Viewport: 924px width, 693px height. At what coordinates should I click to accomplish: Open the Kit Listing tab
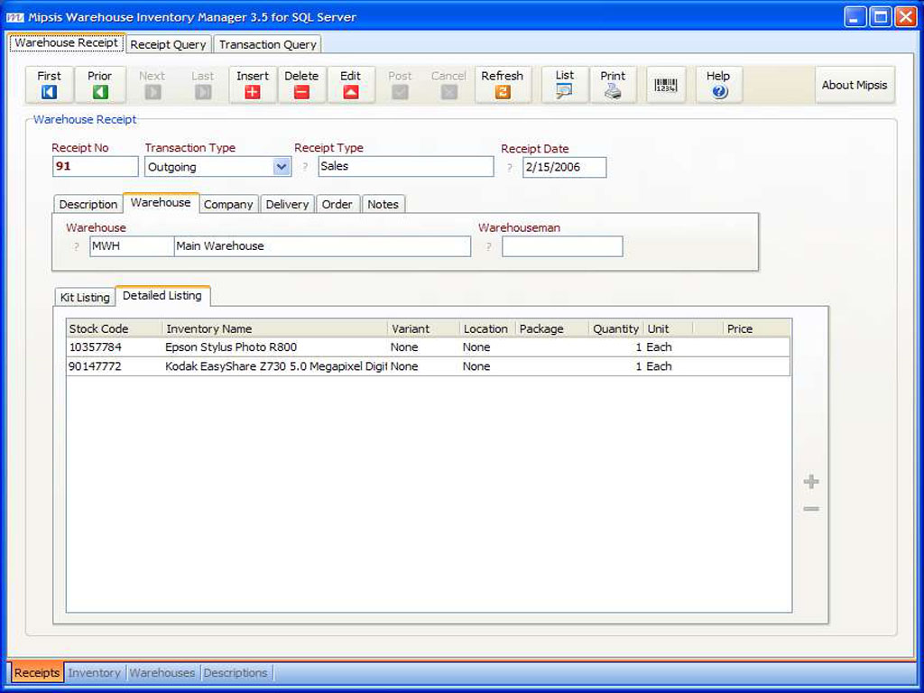click(85, 297)
